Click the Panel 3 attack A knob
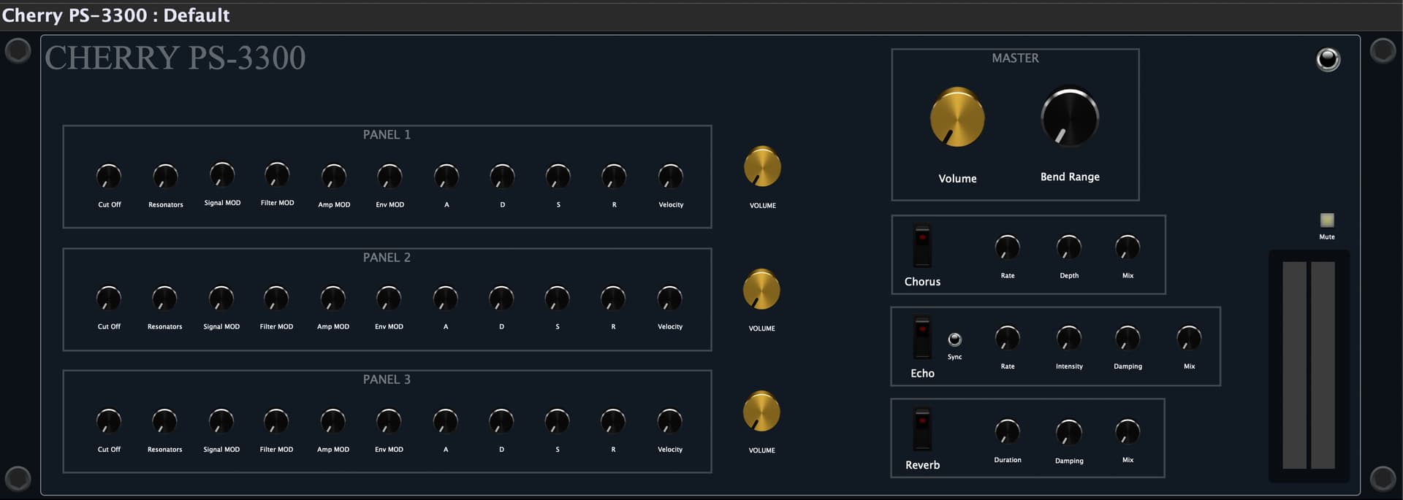 click(446, 420)
